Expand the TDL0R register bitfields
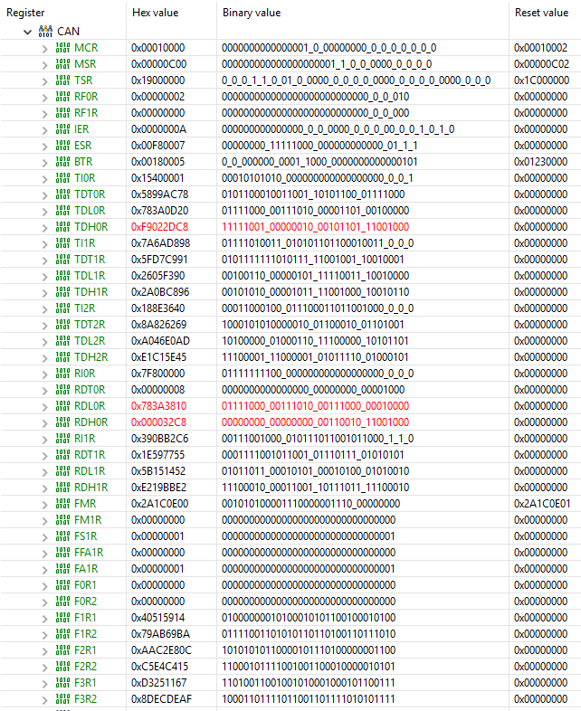 44,212
